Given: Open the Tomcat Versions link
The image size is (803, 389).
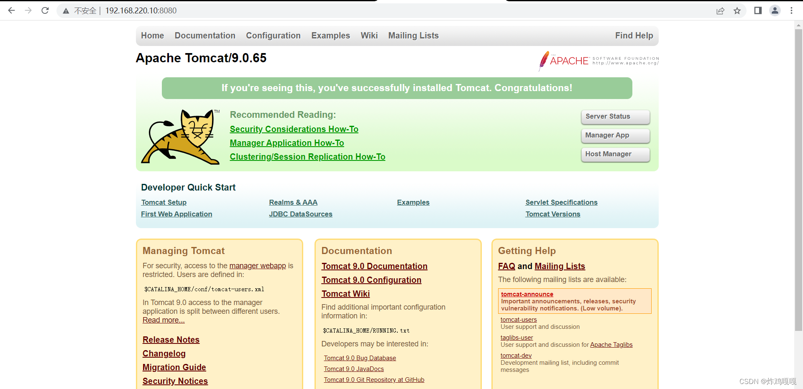Looking at the screenshot, I should click(x=552, y=214).
